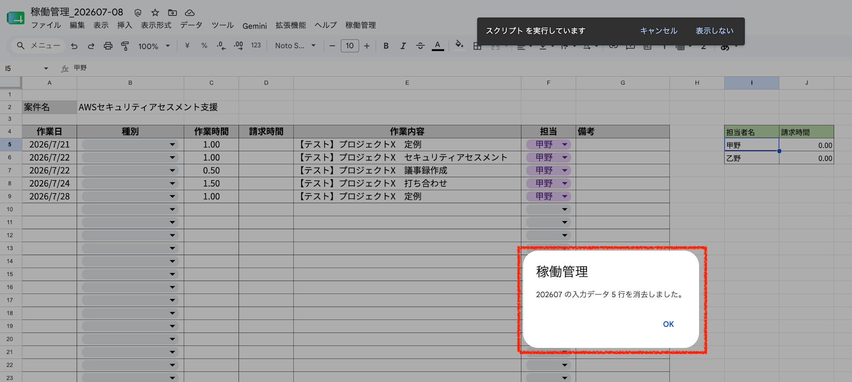Click キャンセル on script running toast
This screenshot has height=382, width=852.
click(659, 31)
